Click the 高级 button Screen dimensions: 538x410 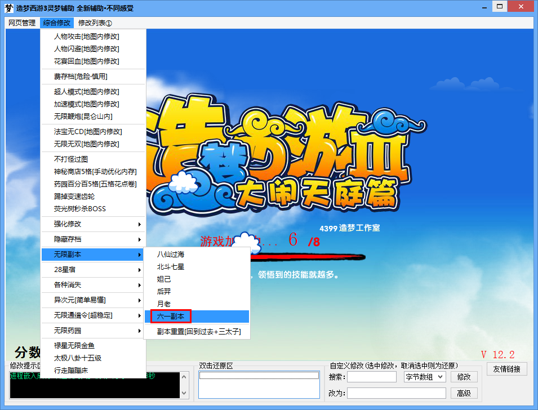point(464,393)
